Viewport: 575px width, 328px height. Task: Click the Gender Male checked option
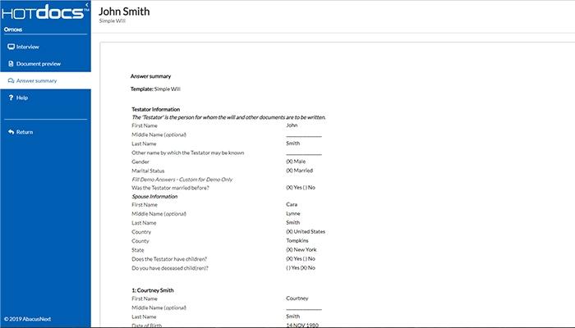tap(296, 162)
